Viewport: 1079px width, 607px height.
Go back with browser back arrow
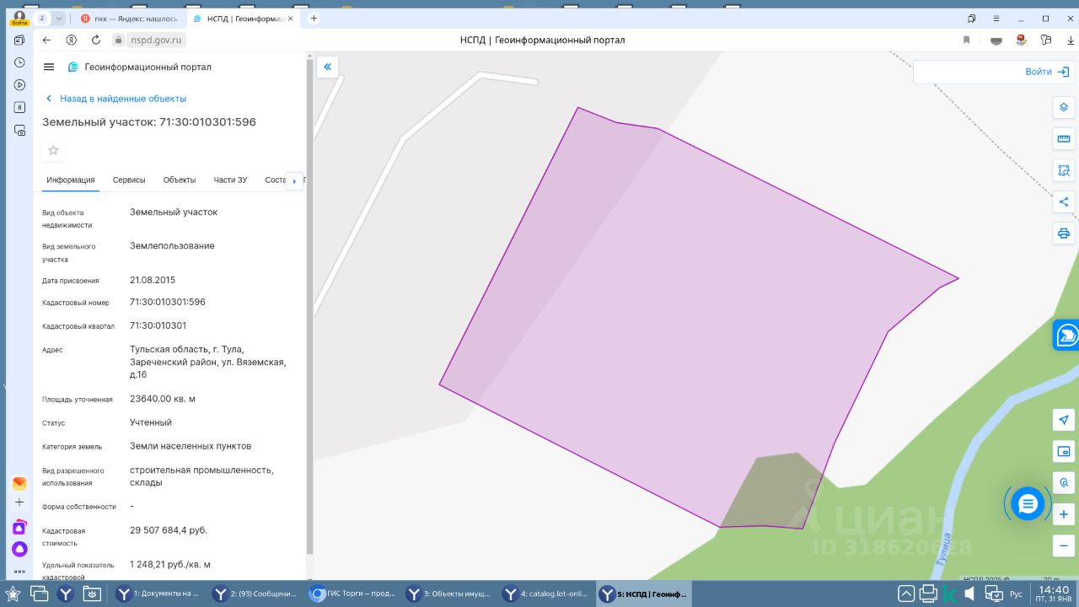(x=46, y=40)
